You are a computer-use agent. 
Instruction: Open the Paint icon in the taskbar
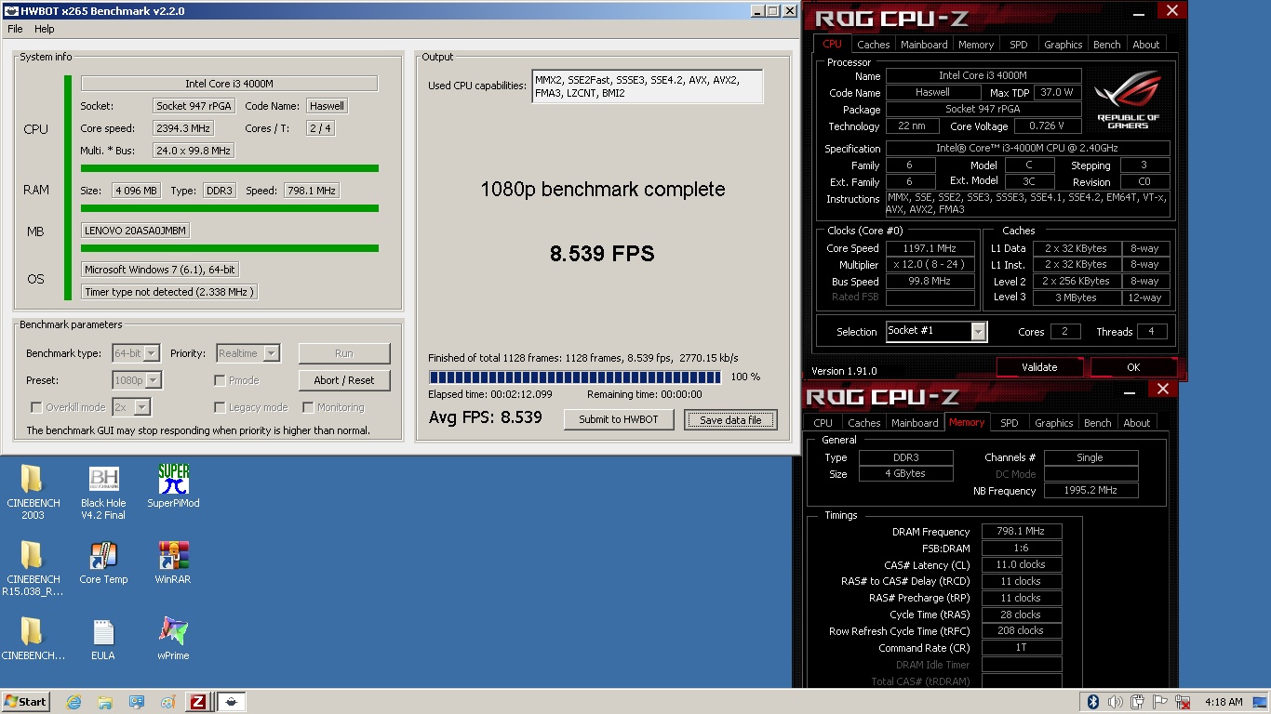[x=167, y=702]
